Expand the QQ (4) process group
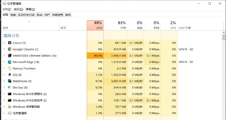 point(4,75)
